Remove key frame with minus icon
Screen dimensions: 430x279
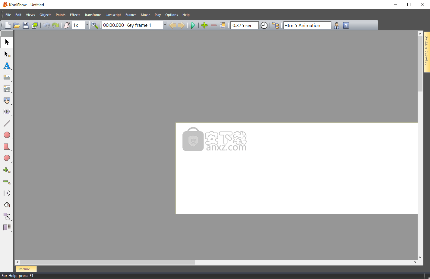213,25
